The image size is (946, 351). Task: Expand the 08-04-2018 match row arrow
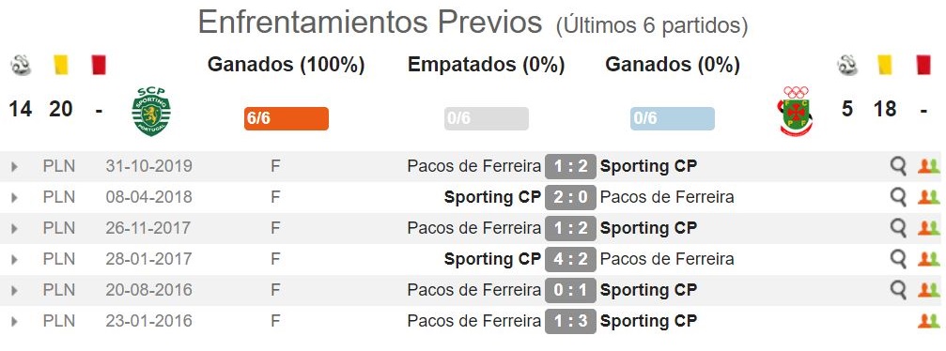coord(14,197)
